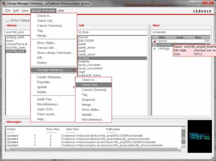This screenshot has height=161, width=216.
Task: Select the ece746_proj library in list
Action: click(x=16, y=51)
